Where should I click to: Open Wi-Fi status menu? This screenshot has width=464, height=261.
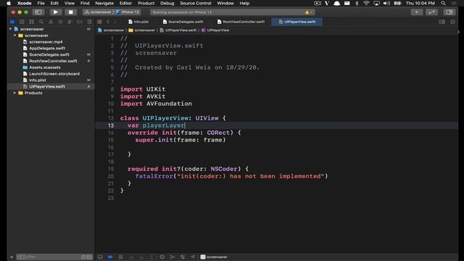(x=366, y=3)
